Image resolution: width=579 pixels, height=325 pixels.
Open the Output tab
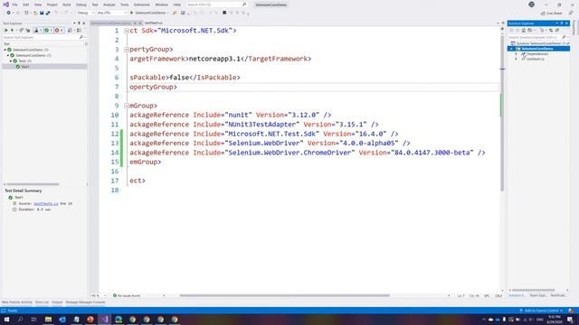[57, 302]
